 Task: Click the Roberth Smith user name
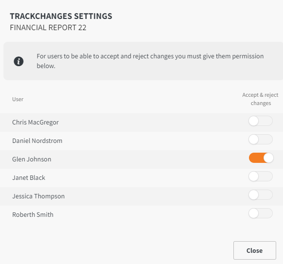(x=33, y=215)
